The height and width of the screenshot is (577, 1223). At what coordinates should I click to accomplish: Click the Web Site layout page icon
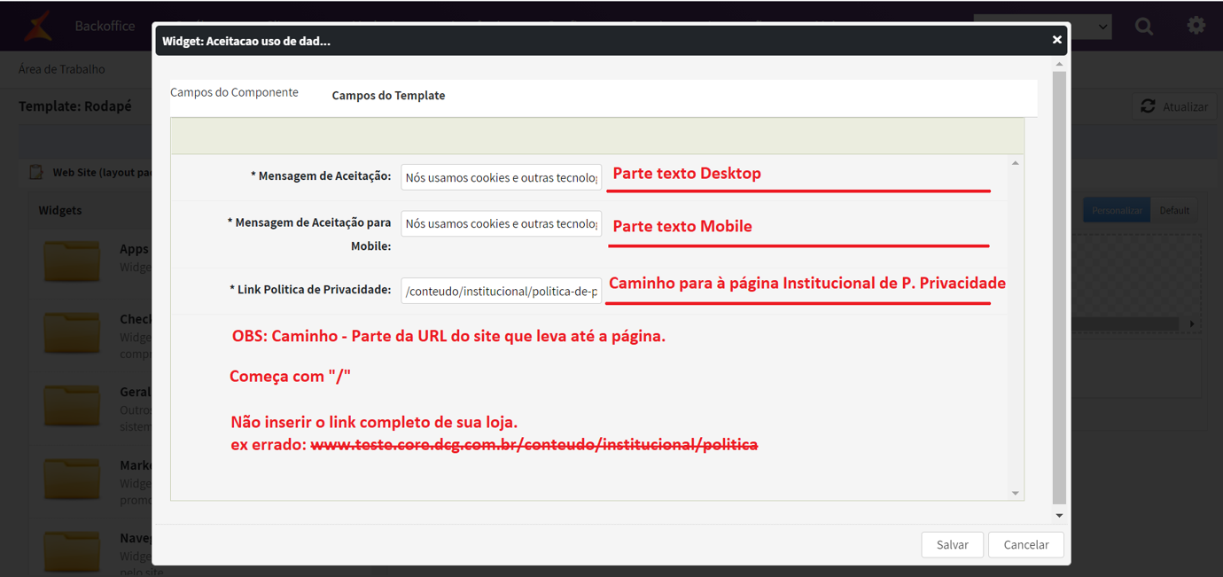36,172
